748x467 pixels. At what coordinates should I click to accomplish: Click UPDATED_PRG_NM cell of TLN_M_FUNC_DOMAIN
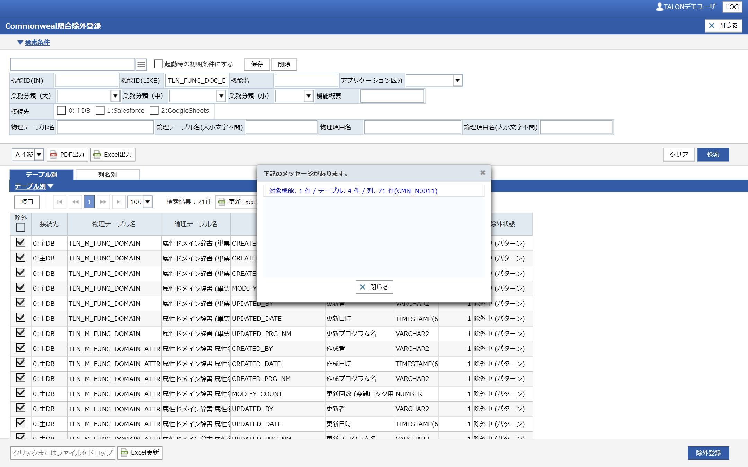coord(278,334)
